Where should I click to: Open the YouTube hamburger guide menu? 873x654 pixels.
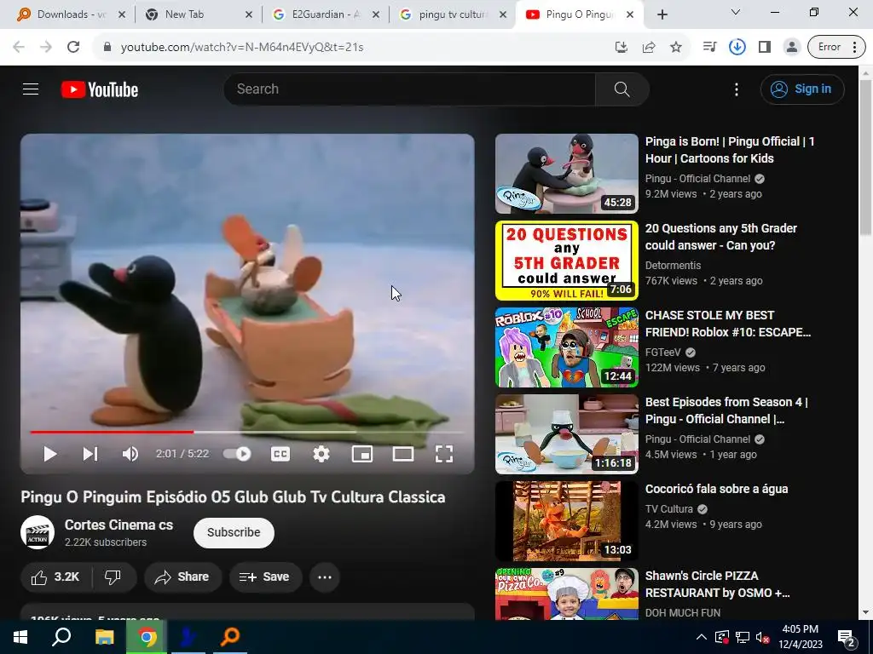tap(31, 89)
